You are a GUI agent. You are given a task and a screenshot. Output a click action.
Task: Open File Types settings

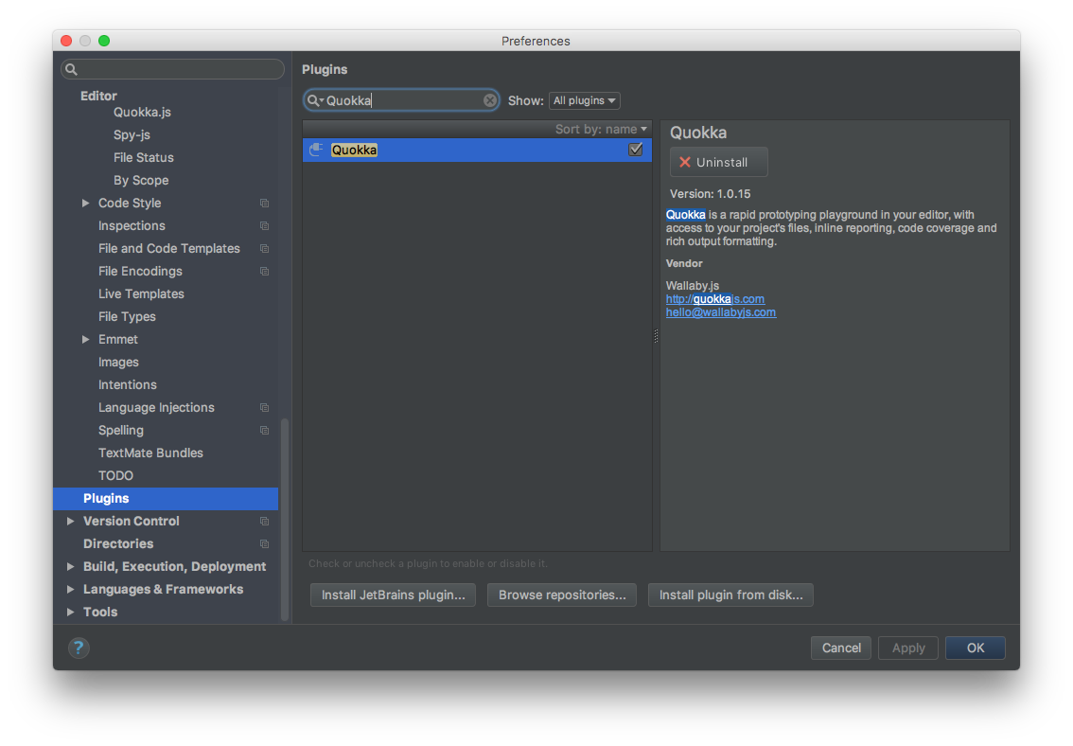point(127,316)
